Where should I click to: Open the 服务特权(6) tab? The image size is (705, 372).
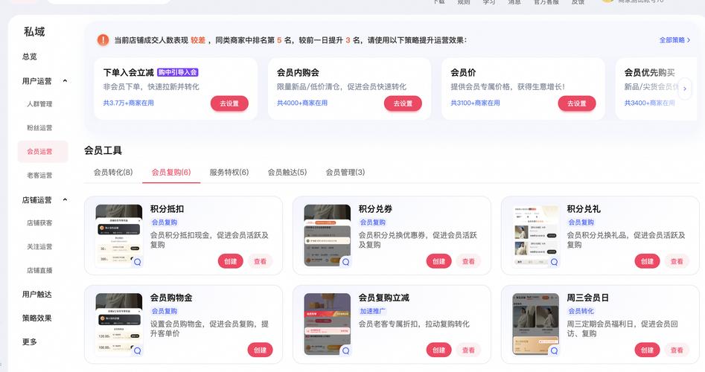coord(229,172)
